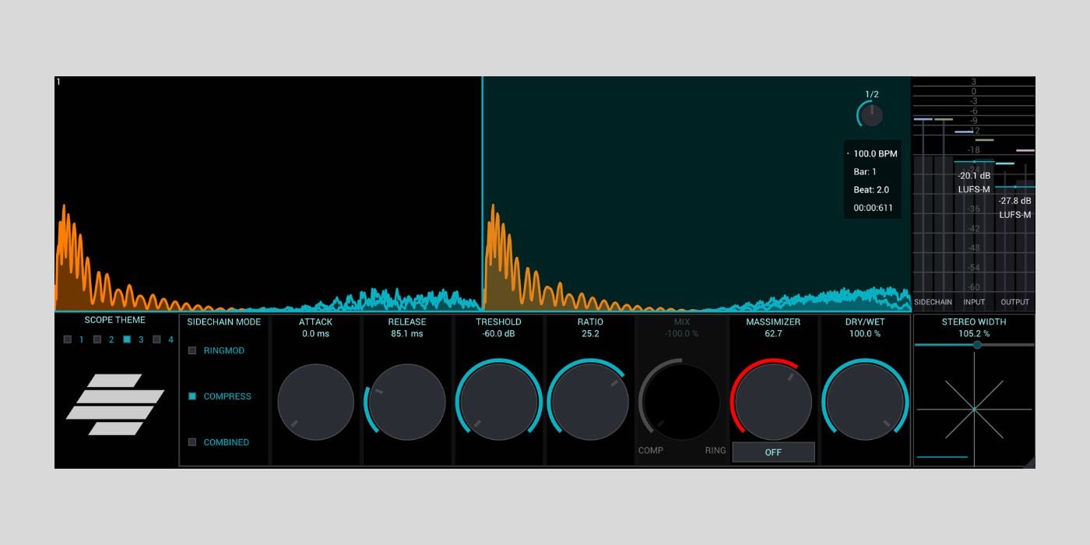
Task: Click the 100.0 % dry/wet value
Action: [865, 334]
